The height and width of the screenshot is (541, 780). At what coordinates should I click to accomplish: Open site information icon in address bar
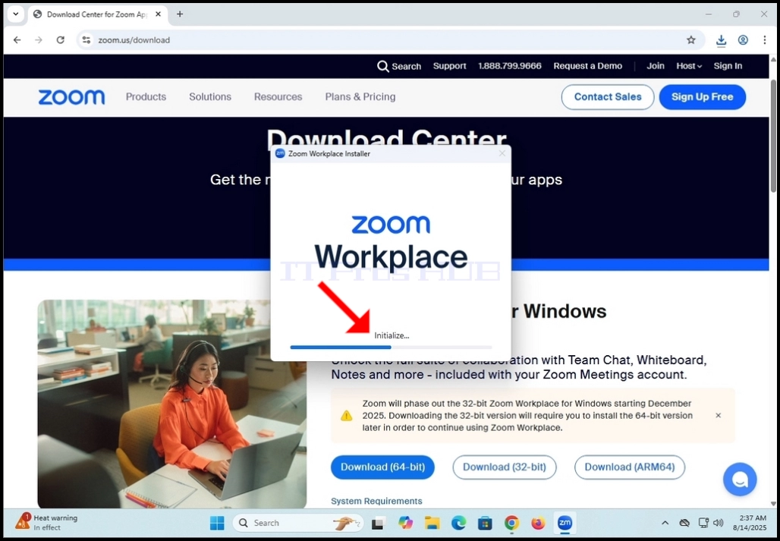tap(86, 39)
